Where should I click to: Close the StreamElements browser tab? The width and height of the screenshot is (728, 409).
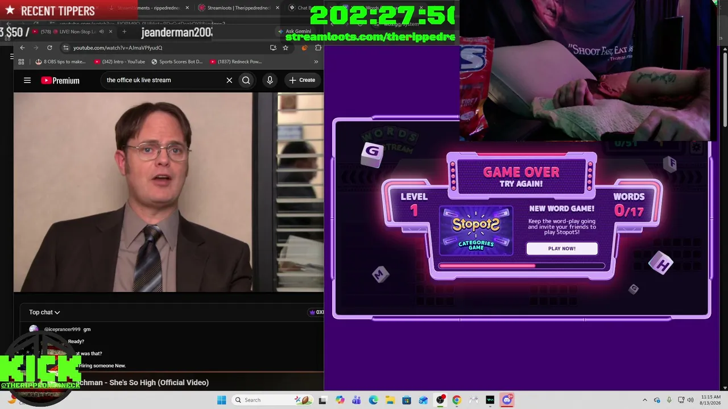click(x=187, y=8)
